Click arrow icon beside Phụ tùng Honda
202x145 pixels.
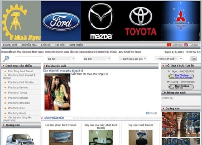click(x=5, y=113)
